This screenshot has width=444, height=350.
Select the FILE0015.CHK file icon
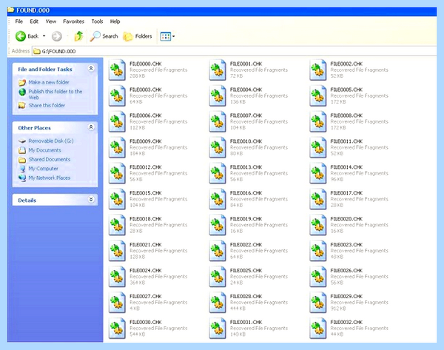click(x=117, y=199)
